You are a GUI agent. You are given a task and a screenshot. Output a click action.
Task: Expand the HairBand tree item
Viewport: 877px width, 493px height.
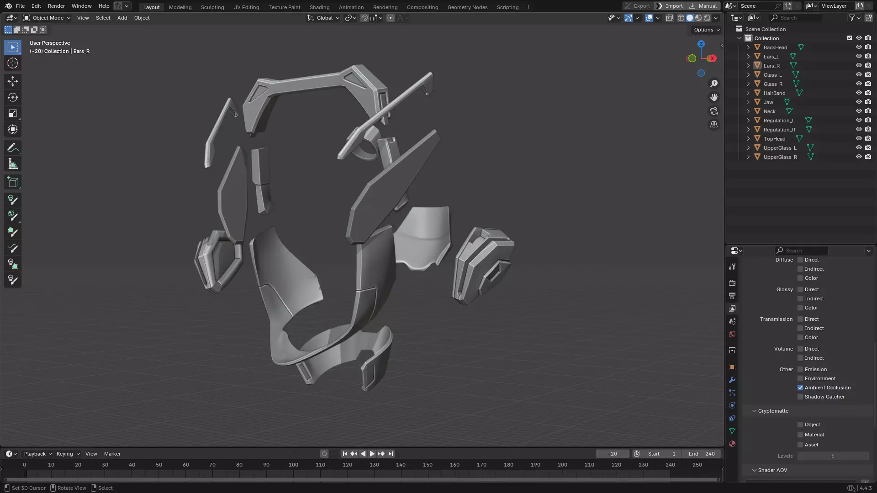coord(748,93)
